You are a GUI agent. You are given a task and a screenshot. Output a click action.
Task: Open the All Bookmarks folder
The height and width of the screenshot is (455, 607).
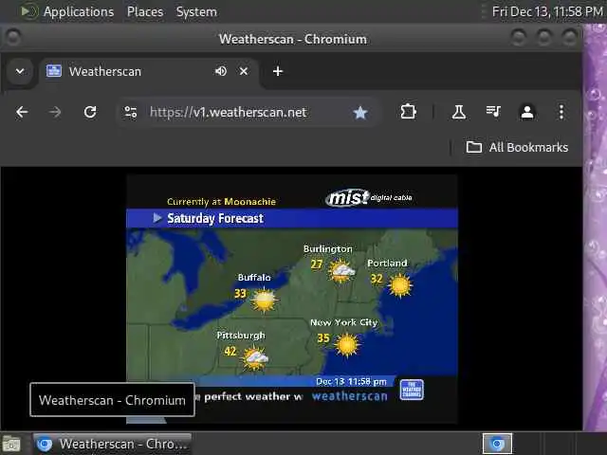[517, 148]
